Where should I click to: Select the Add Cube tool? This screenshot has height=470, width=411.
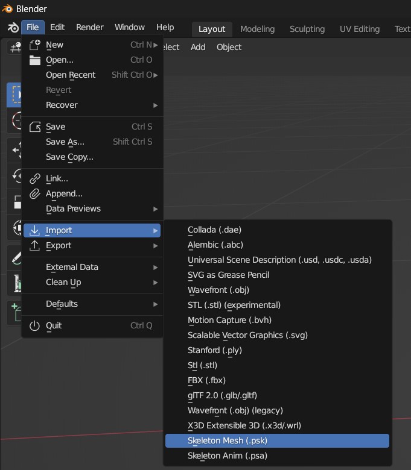point(14,313)
